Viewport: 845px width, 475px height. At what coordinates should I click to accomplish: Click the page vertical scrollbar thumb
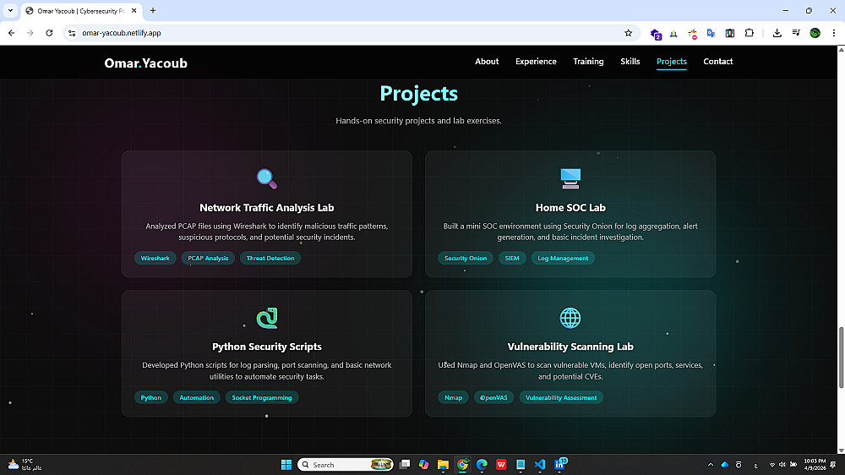click(841, 358)
